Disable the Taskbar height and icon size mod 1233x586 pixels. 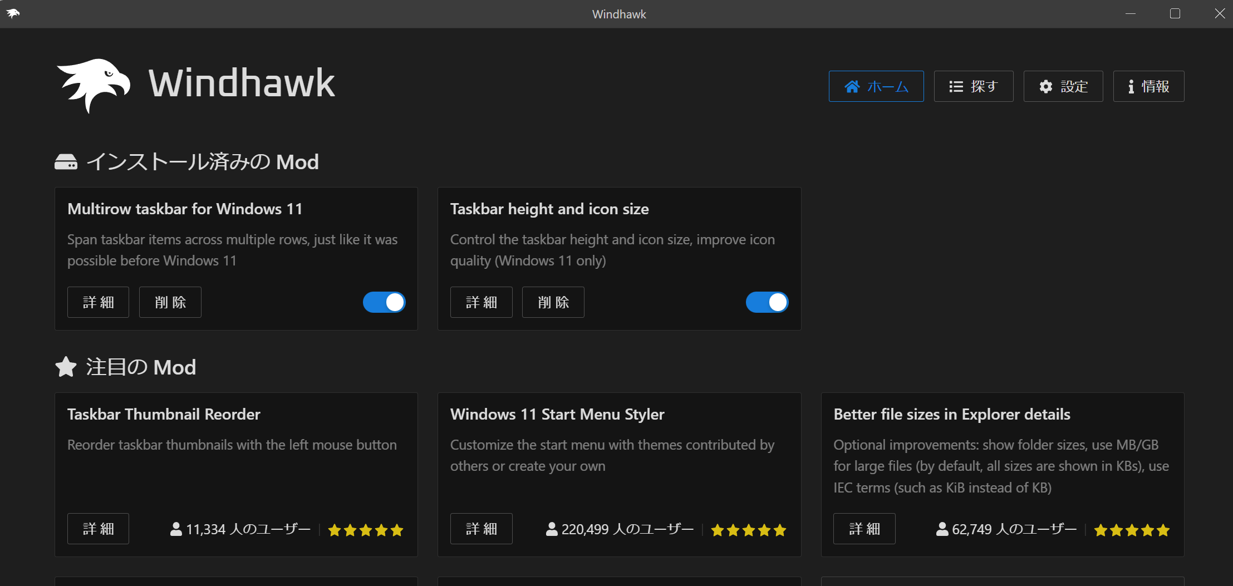[767, 302]
